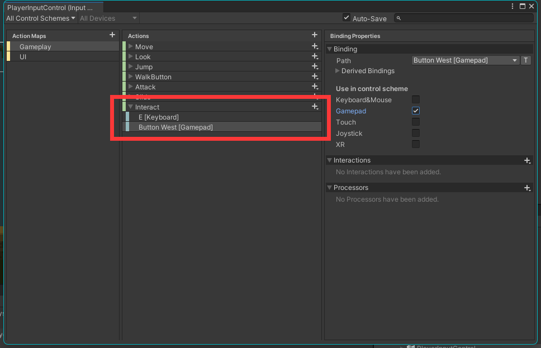The width and height of the screenshot is (541, 348).
Task: Enable the XR control scheme checkbox
Action: point(416,144)
